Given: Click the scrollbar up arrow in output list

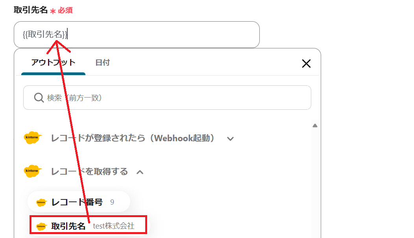Looking at the screenshot, I should 315,125.
